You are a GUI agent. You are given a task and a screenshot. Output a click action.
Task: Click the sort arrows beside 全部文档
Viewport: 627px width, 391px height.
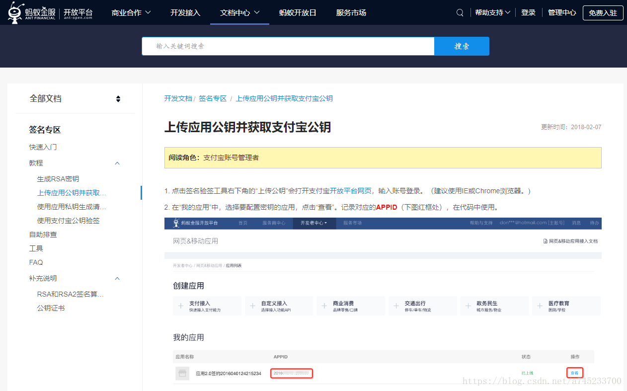coord(118,99)
